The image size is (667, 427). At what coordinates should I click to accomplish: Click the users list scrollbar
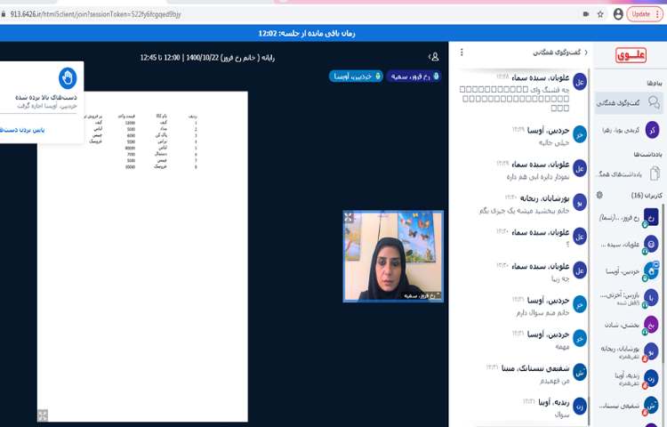(663, 283)
